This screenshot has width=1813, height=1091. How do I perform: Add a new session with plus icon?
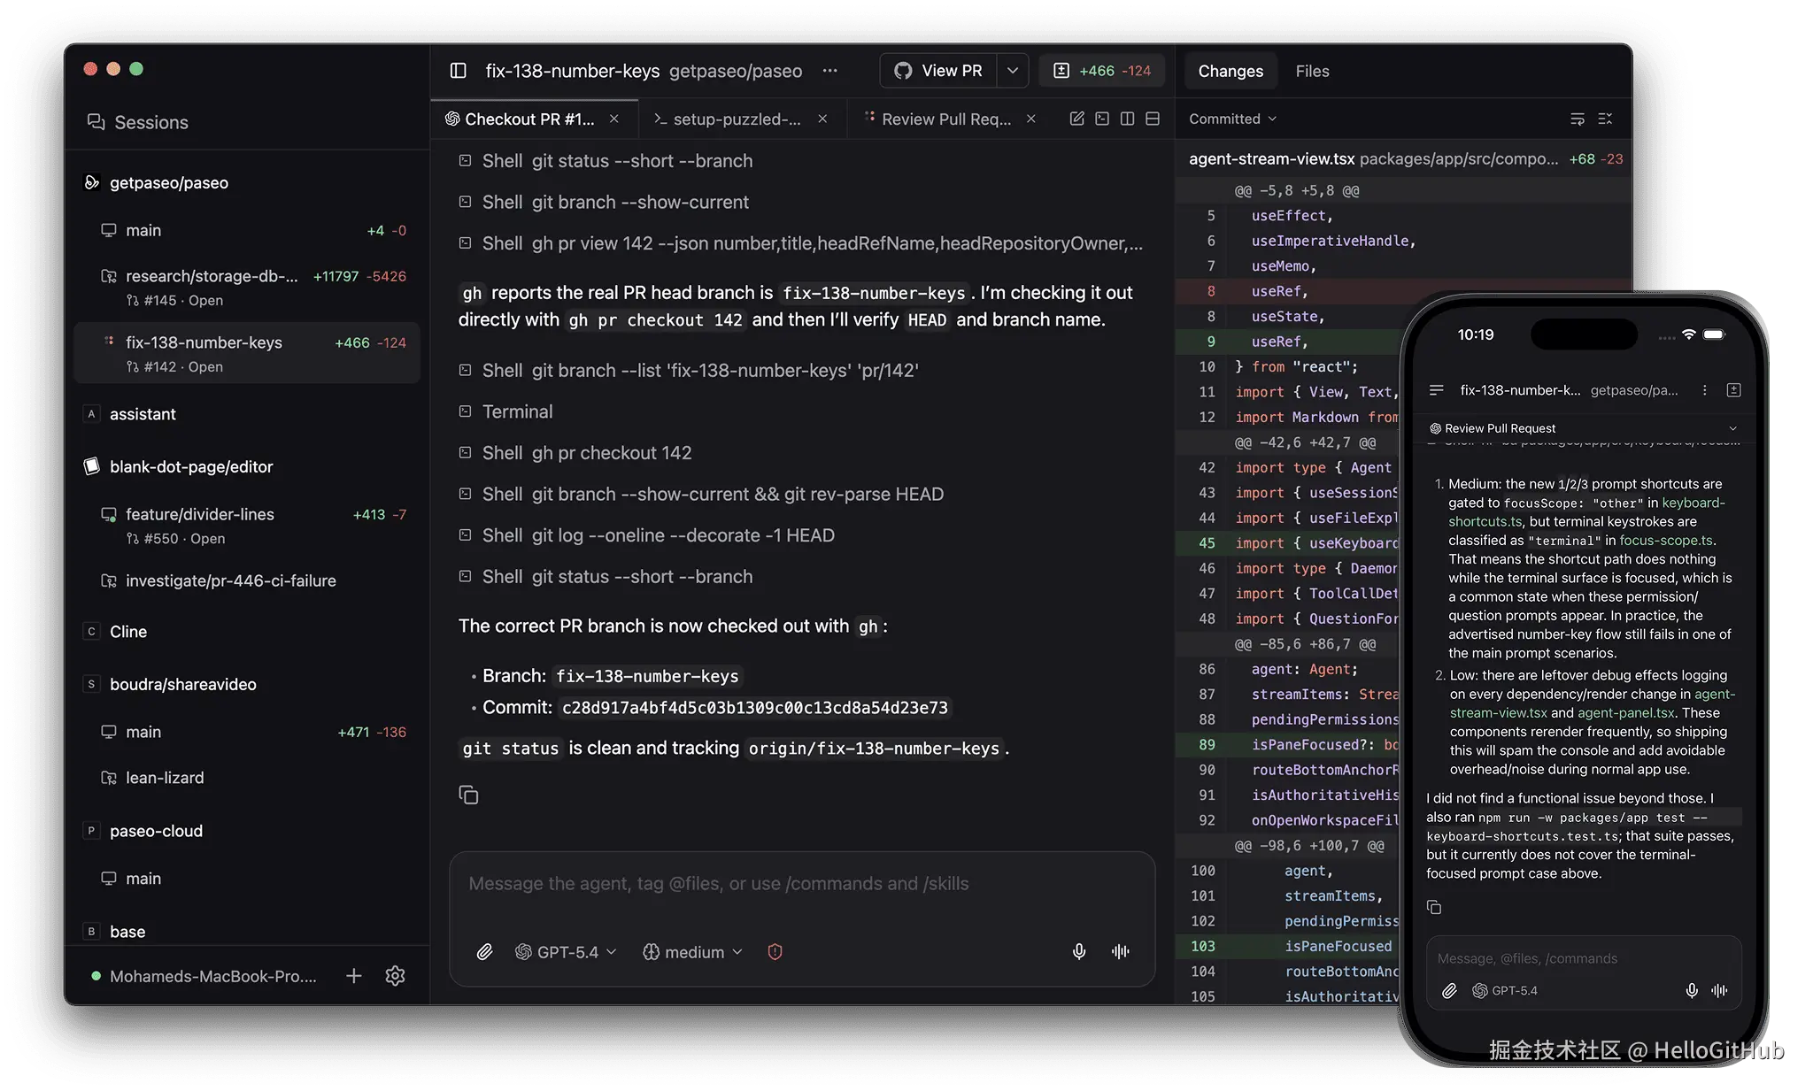pyautogui.click(x=353, y=976)
